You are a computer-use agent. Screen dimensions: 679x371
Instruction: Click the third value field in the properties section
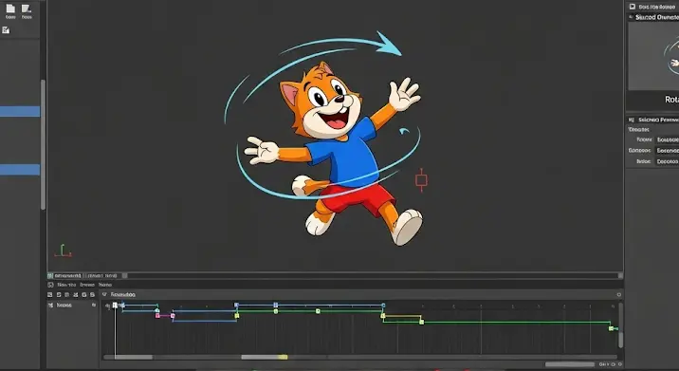pos(668,161)
